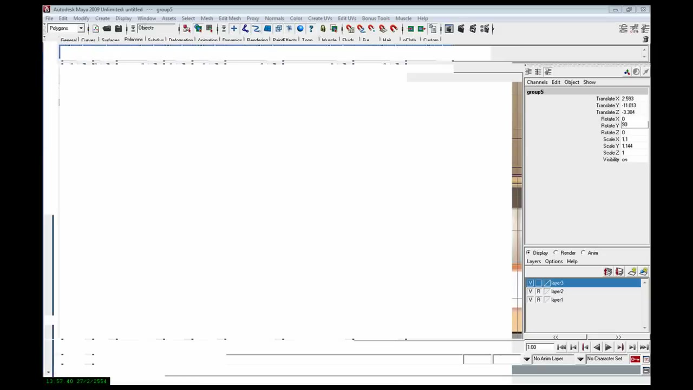This screenshot has height=390, width=693.
Task: Open the Character Set dropdown arrow
Action: (580, 359)
